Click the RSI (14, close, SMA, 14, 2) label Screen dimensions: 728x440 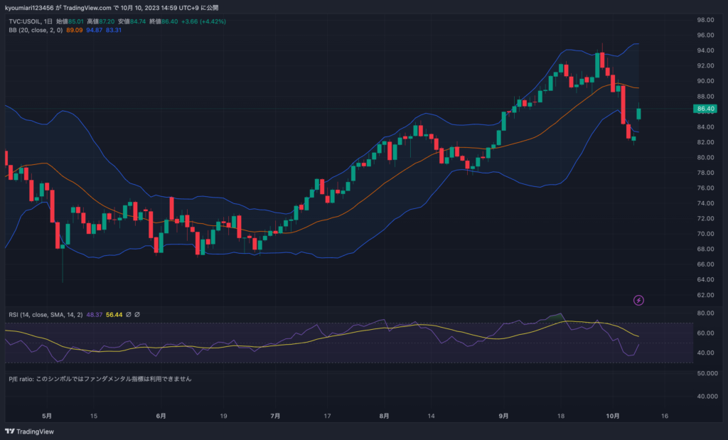[45, 315]
